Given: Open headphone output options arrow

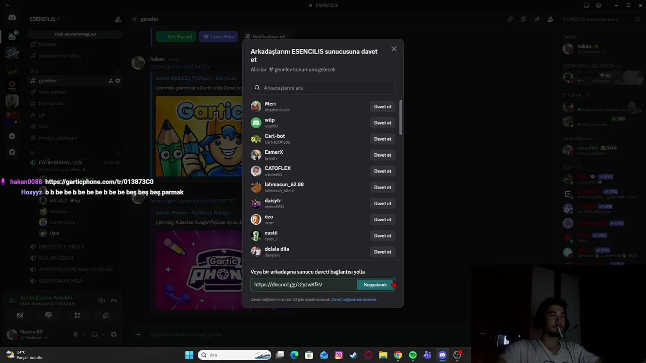Looking at the screenshot, I should point(103,334).
